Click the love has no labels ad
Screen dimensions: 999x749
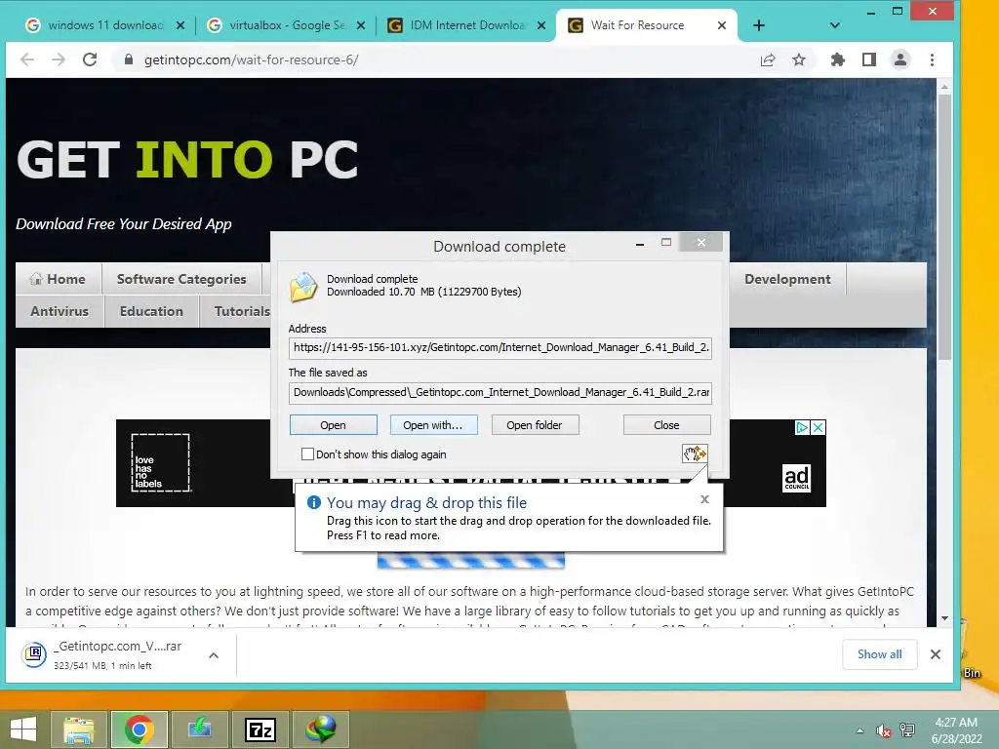pos(160,463)
